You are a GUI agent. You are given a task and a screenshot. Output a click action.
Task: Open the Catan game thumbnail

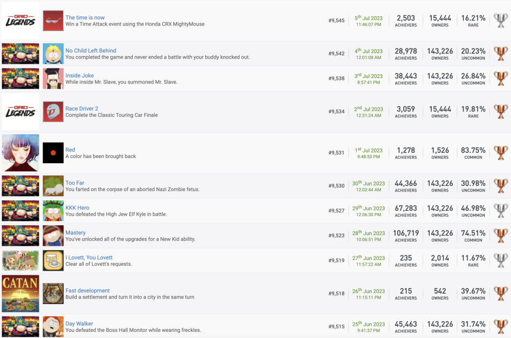[20, 294]
